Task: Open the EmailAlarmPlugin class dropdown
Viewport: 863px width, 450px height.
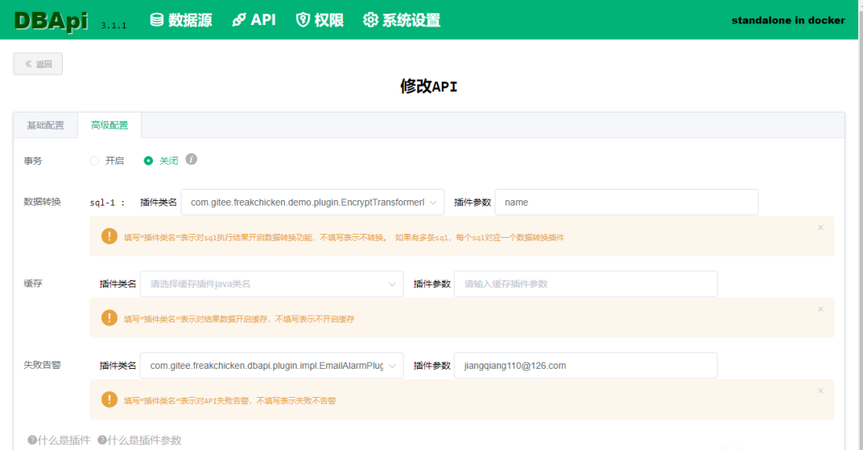Action: (x=272, y=366)
